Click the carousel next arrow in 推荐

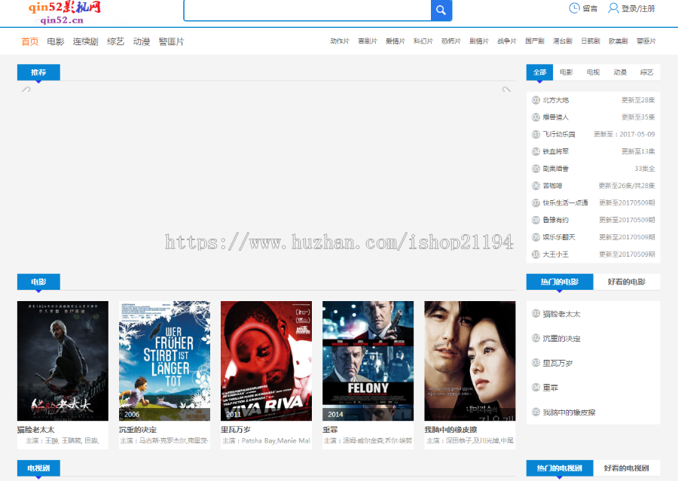[x=506, y=90]
